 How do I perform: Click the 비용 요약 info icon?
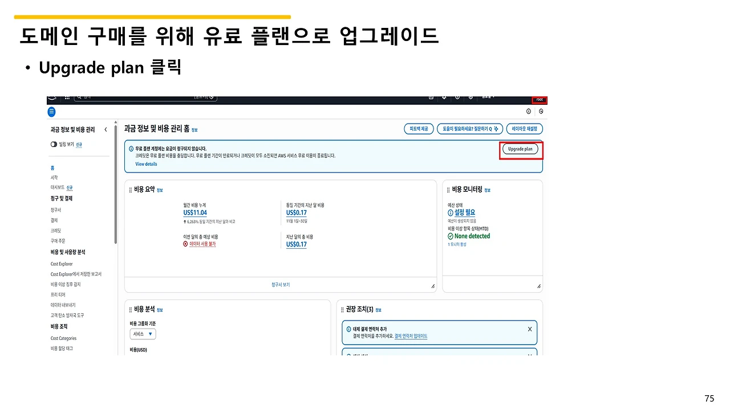click(x=159, y=190)
